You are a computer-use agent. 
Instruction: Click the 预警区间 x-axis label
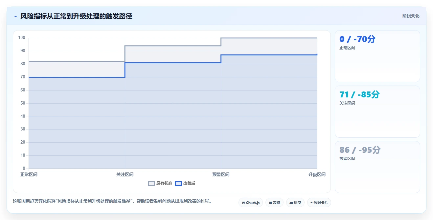221,174
